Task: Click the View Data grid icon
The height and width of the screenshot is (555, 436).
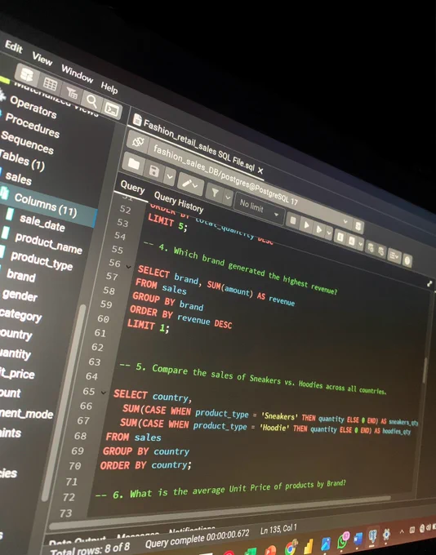Action: coord(50,84)
